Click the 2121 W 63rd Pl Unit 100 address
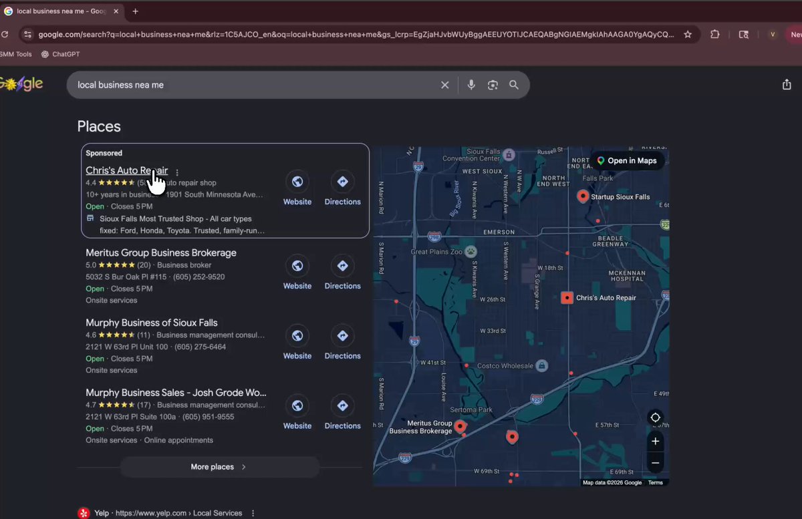This screenshot has width=802, height=519. pos(127,347)
